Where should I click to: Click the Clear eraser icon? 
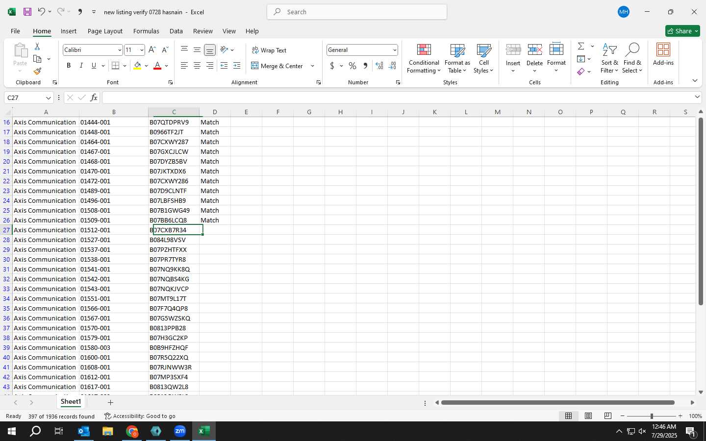[581, 72]
